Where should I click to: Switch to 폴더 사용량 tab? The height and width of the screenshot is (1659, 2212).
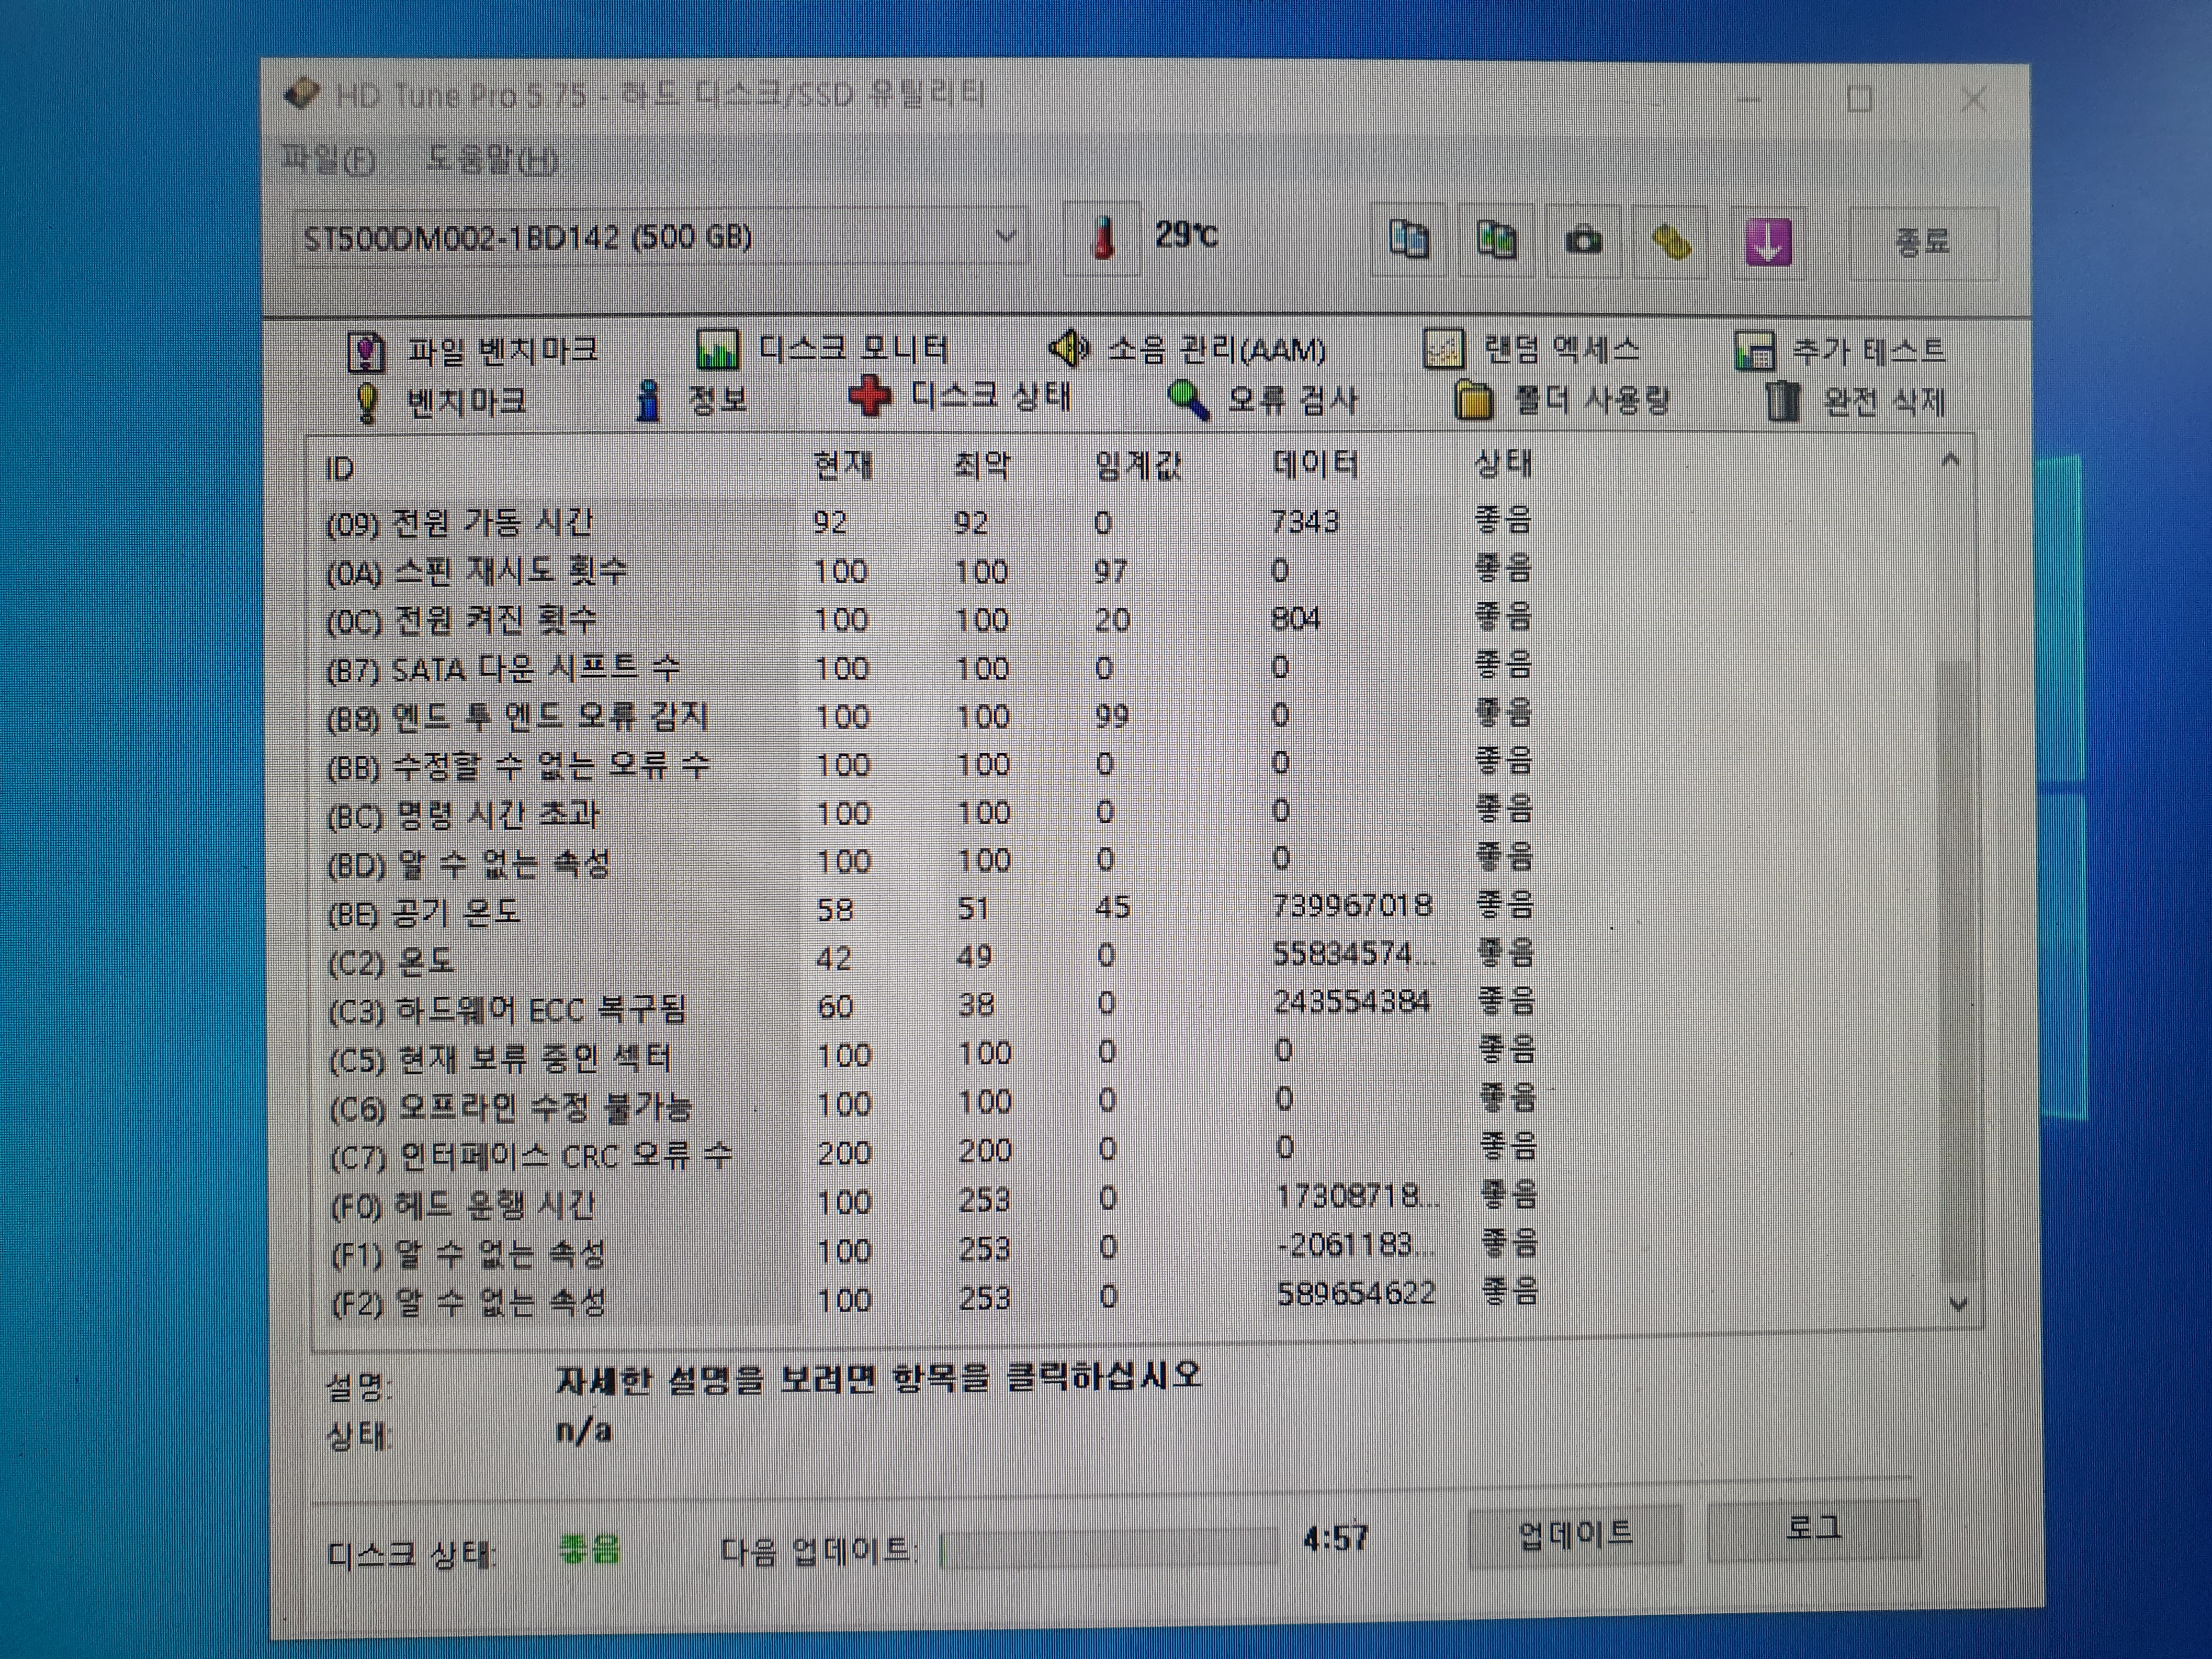pyautogui.click(x=1562, y=400)
